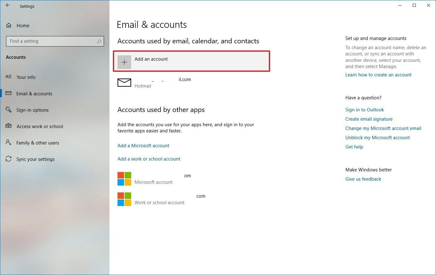
Task: Click the Hotmail envelope icon
Action: click(124, 83)
